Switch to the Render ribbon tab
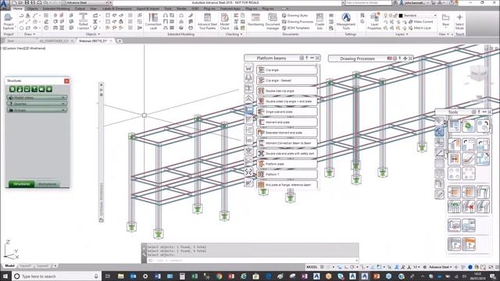Screen dimensions: 500x281 [x=181, y=9]
